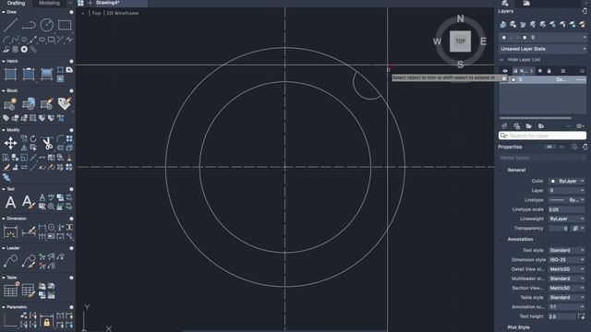591x332 pixels.
Task: Click the N compass direction on ViewCube
Action: 460,18
